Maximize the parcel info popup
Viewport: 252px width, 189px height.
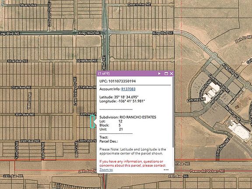click(166, 73)
